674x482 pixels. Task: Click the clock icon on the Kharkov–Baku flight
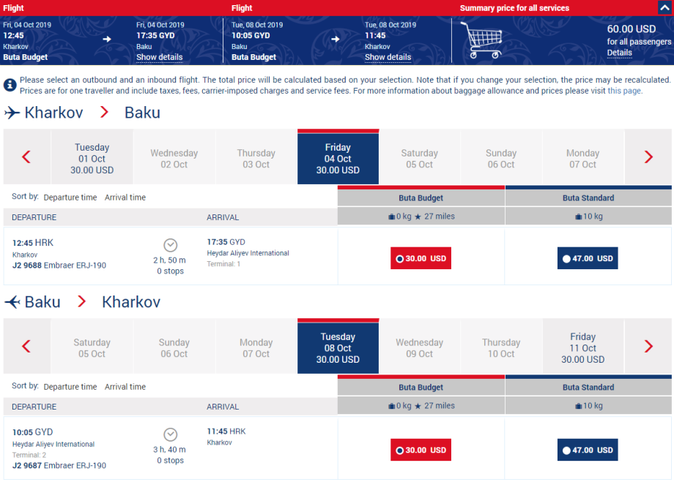pos(170,245)
